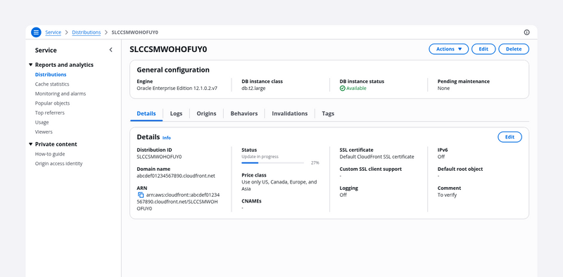Select the Behaviors tab
Screen dimensions: 563x277
244,113
